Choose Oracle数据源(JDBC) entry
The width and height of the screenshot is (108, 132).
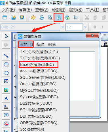click(x=44, y=84)
